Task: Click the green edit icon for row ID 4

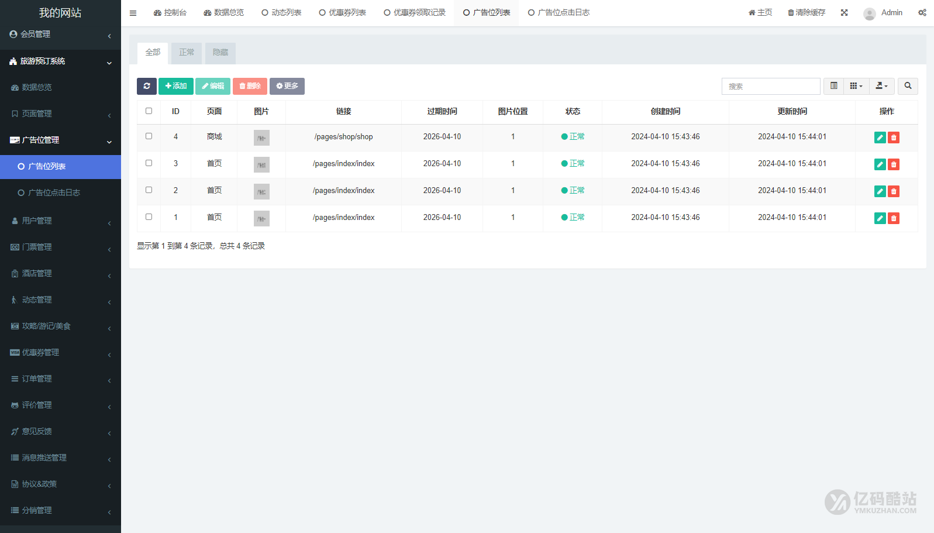Action: point(880,137)
